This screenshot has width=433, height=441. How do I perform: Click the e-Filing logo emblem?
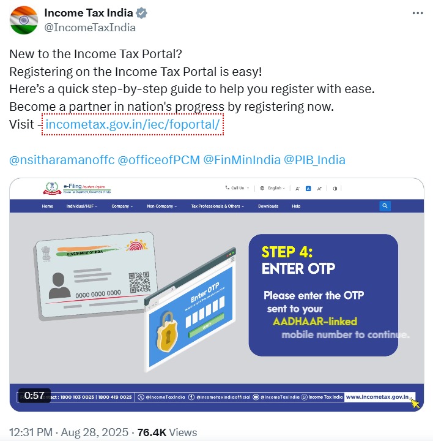(x=52, y=188)
